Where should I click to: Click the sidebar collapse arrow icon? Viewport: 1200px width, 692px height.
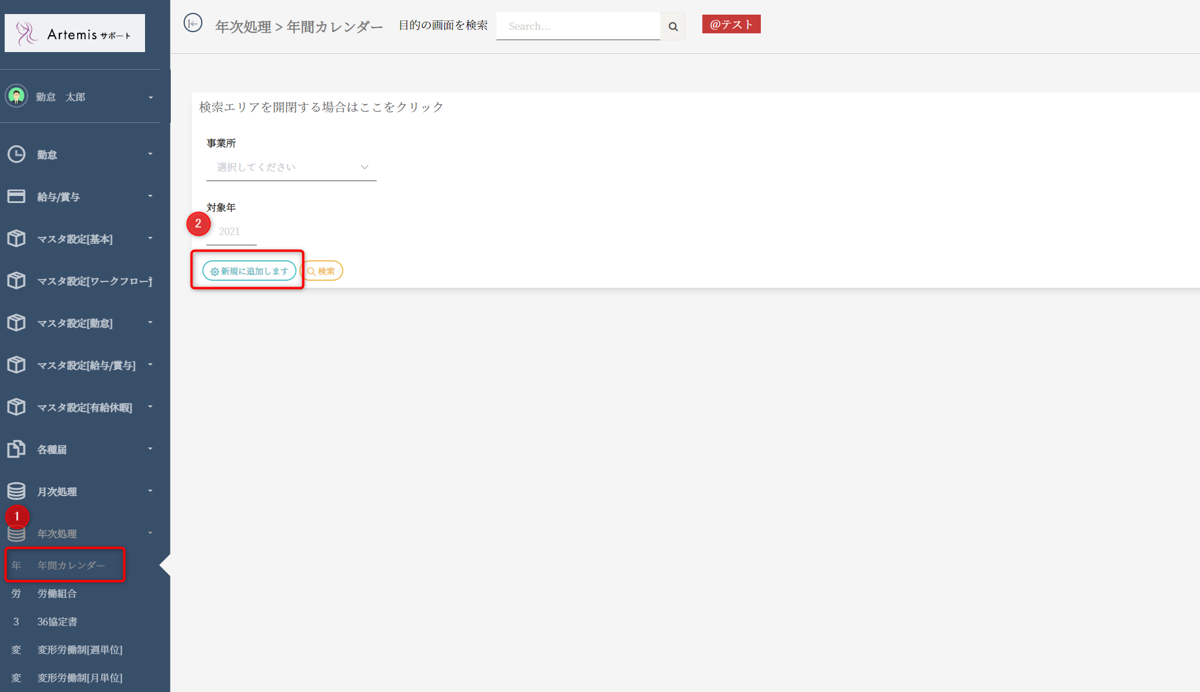(x=193, y=23)
